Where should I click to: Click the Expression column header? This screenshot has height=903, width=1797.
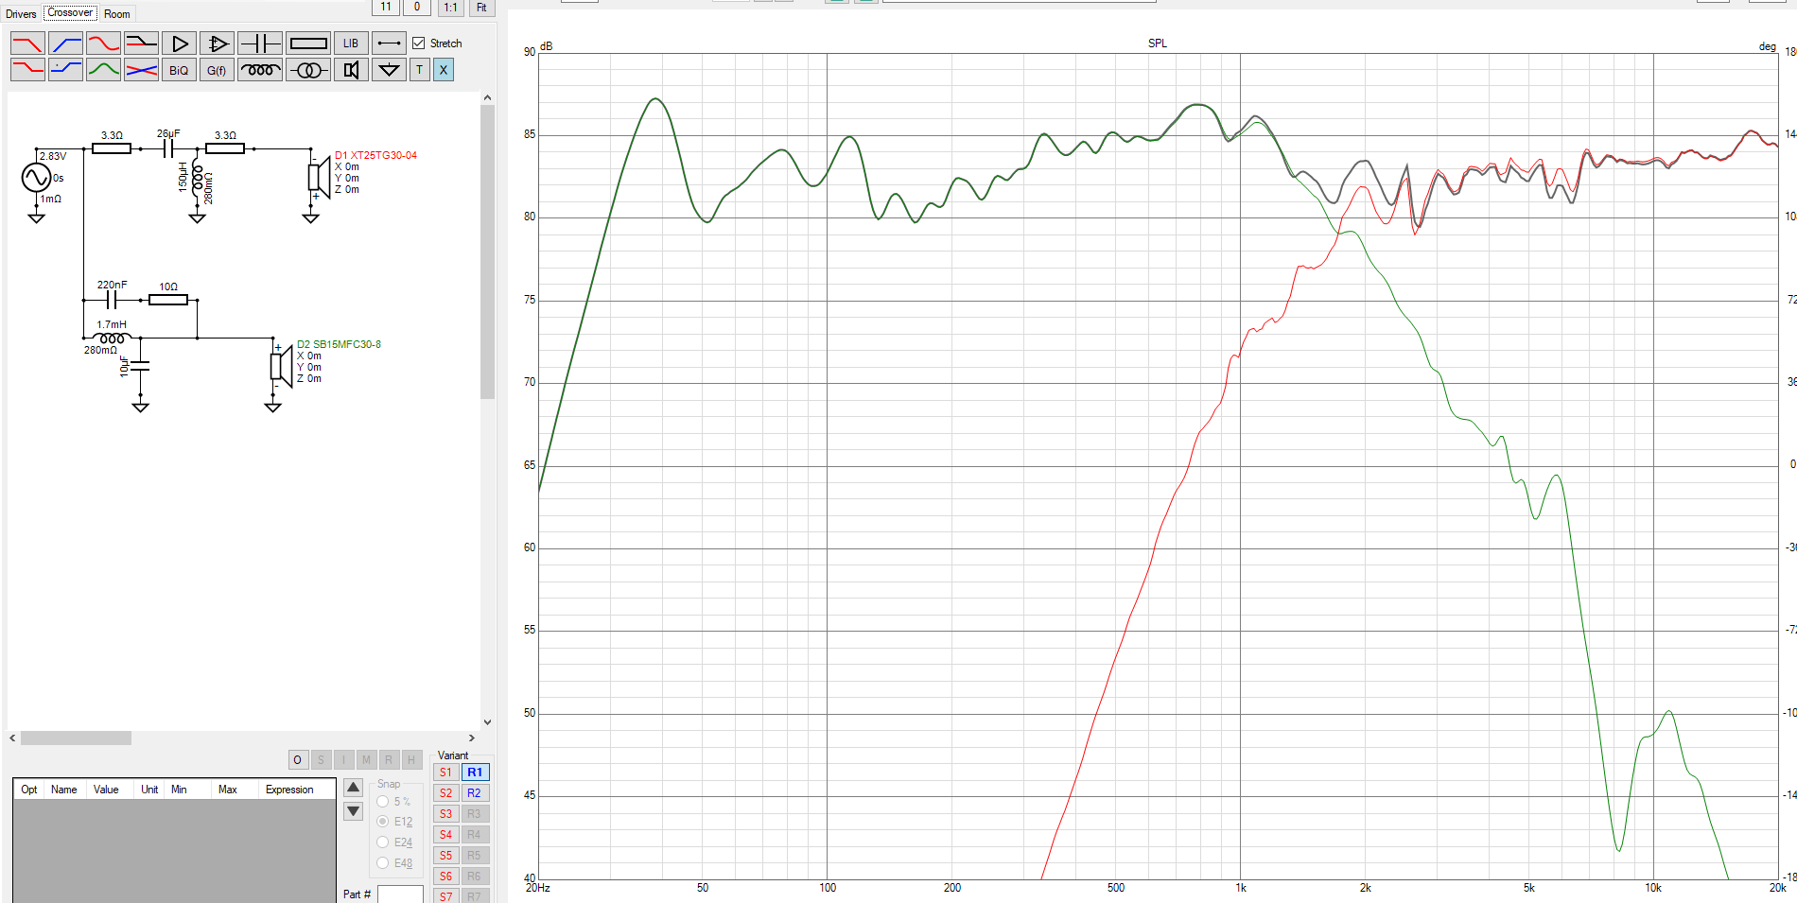[x=289, y=790]
